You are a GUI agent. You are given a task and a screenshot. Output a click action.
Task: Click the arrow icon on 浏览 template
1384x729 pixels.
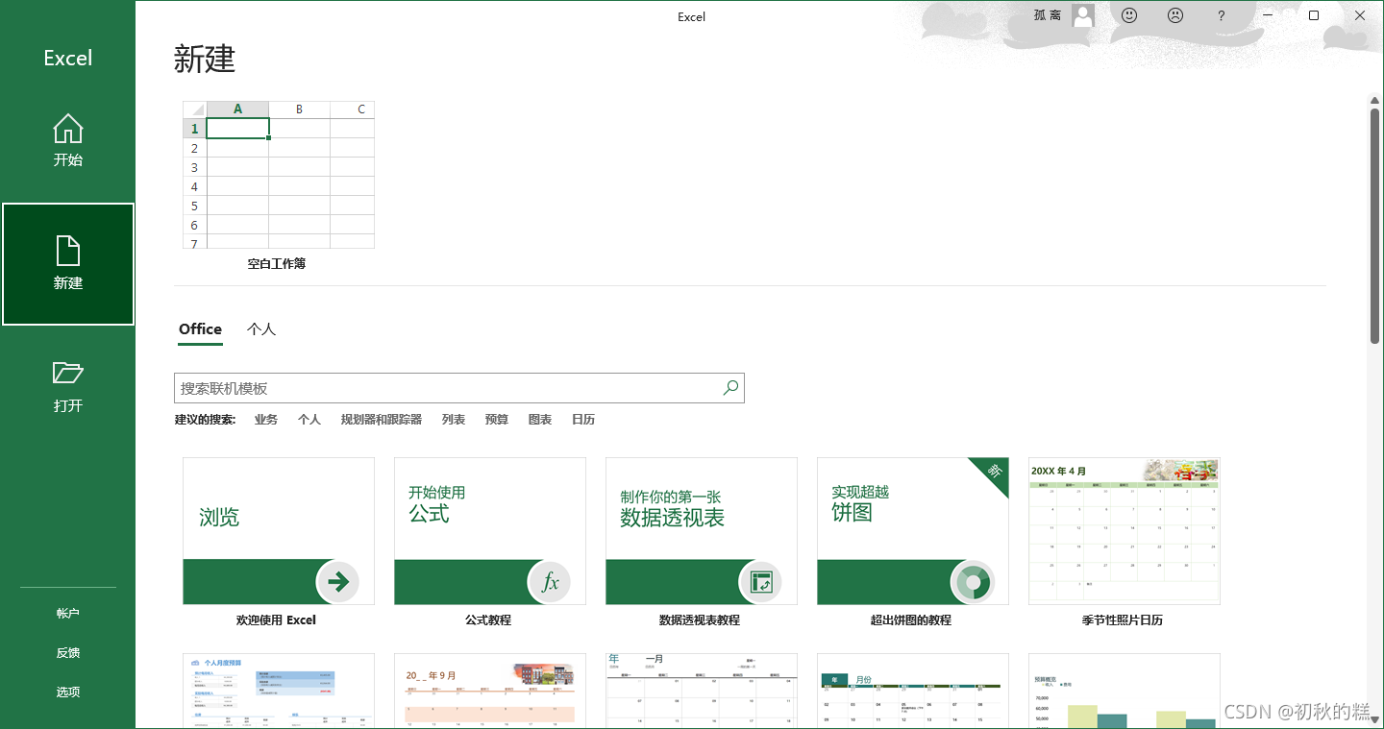tap(338, 581)
